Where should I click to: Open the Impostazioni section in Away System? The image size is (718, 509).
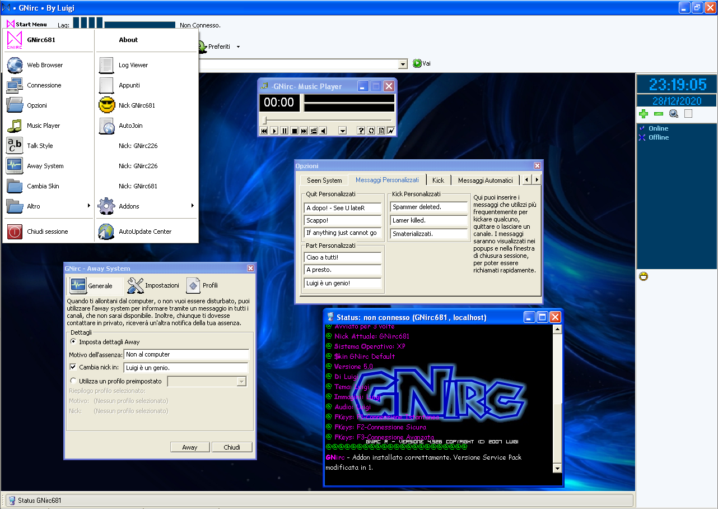153,285
